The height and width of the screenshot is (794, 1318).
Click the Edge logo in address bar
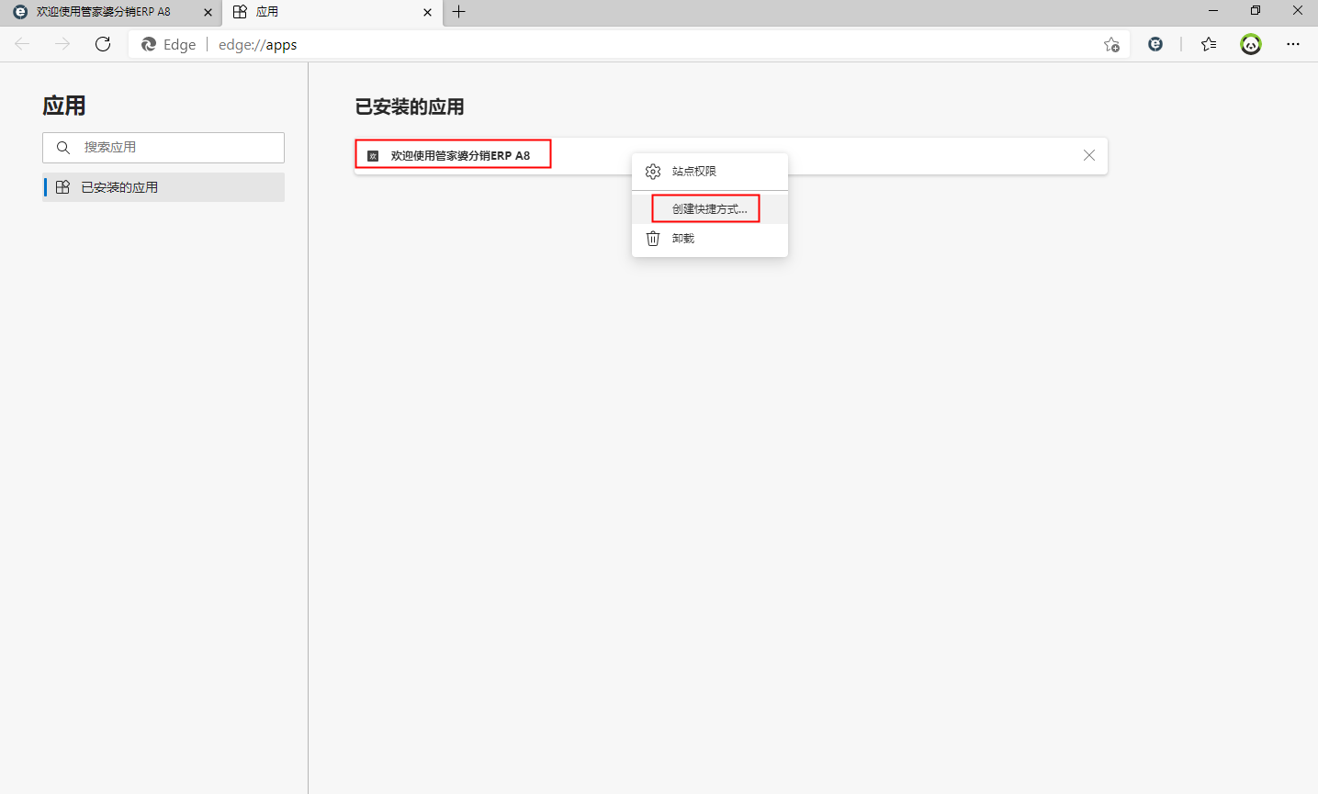point(149,44)
